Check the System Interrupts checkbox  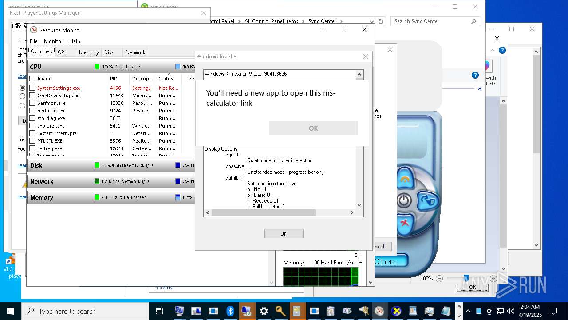click(32, 133)
